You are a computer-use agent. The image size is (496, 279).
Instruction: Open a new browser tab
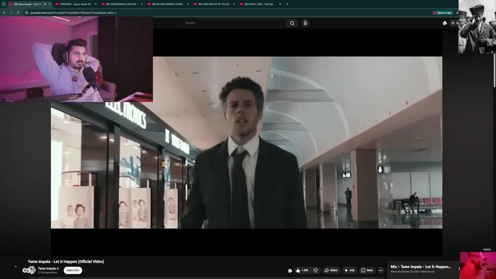click(x=287, y=4)
